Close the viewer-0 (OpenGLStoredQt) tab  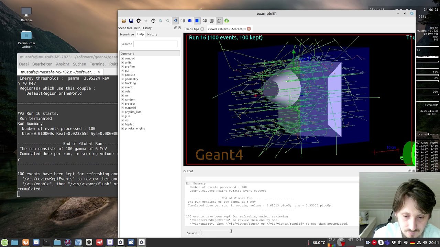pos(249,29)
